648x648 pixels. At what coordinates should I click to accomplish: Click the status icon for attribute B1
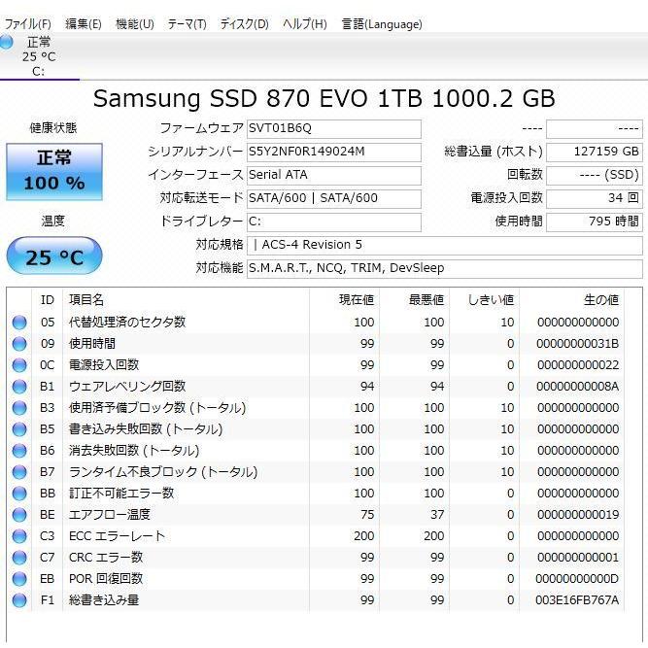(x=19, y=387)
